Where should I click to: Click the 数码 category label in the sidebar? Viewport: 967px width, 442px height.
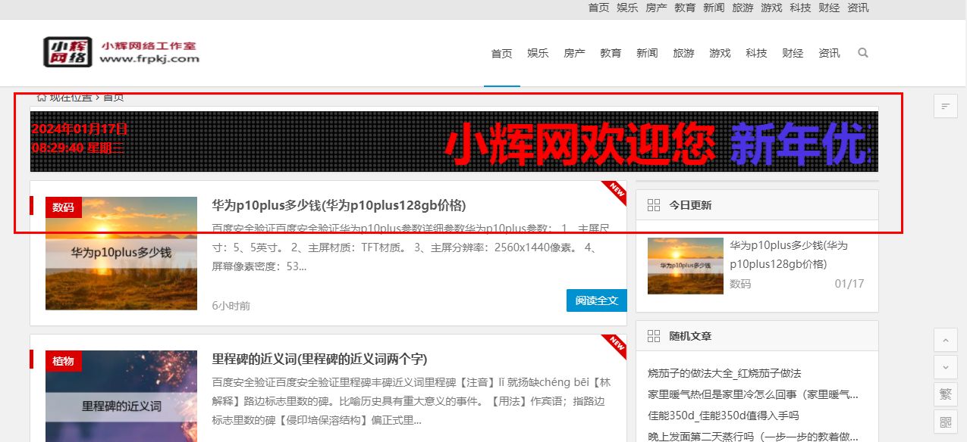coord(740,284)
